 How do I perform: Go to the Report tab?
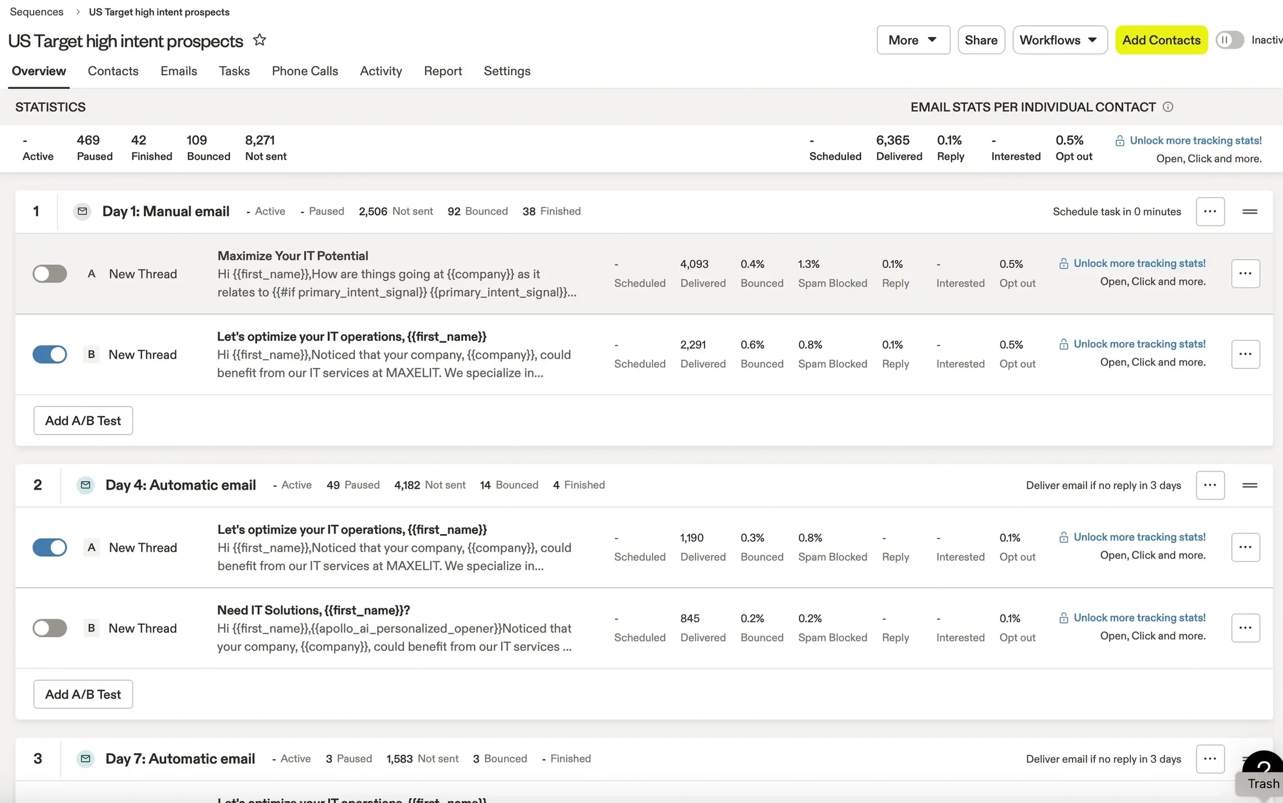(x=443, y=71)
